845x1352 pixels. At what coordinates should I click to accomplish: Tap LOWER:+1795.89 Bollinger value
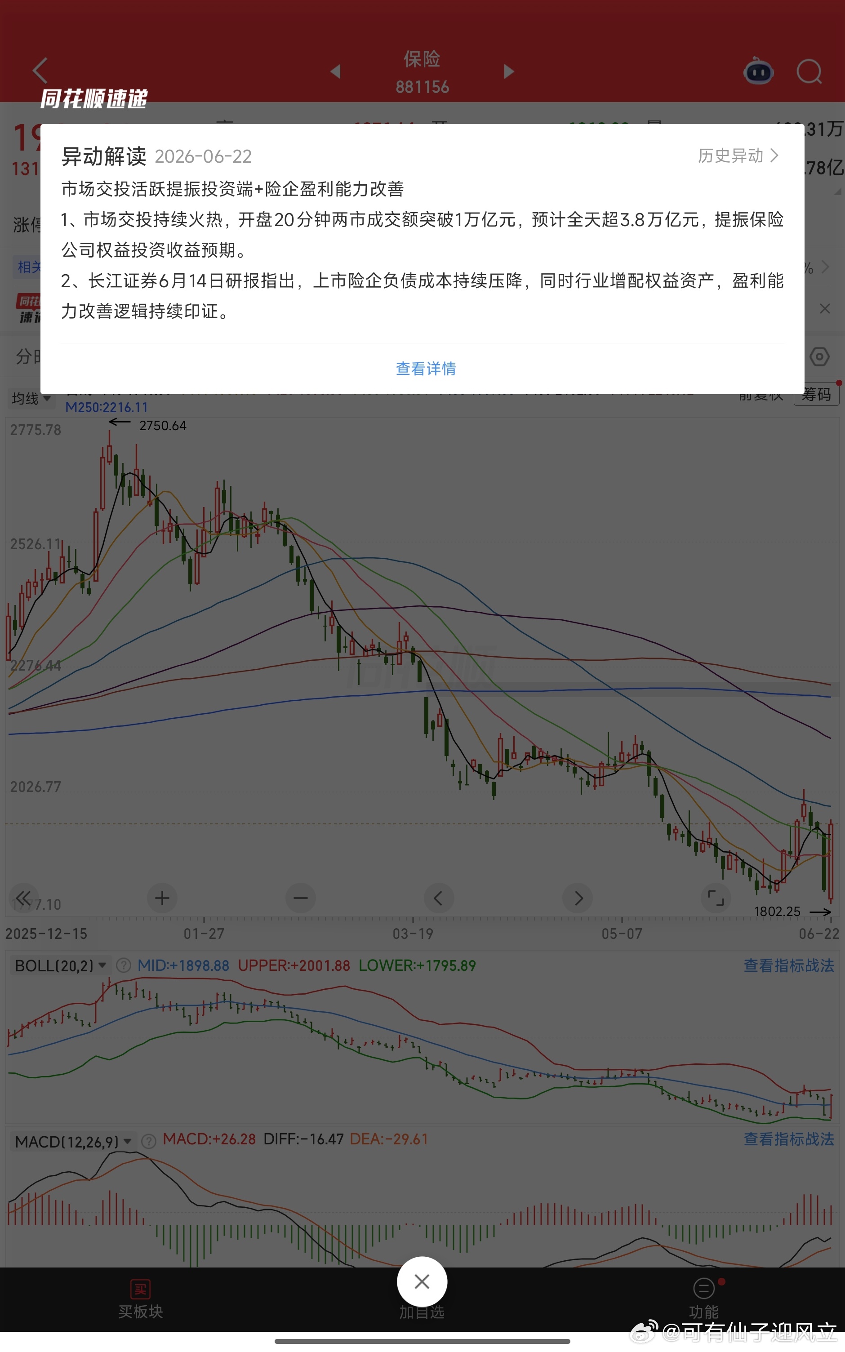[x=417, y=965]
